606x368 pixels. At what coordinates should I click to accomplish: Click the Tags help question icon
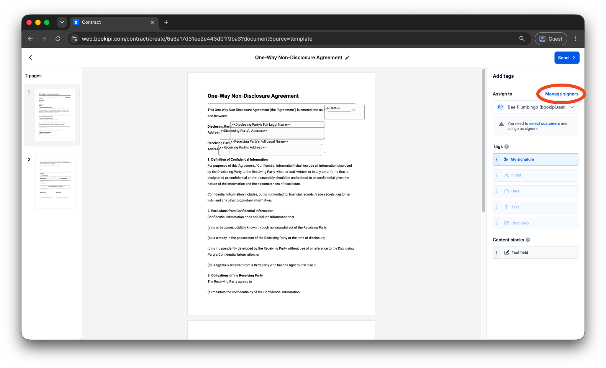tap(506, 146)
